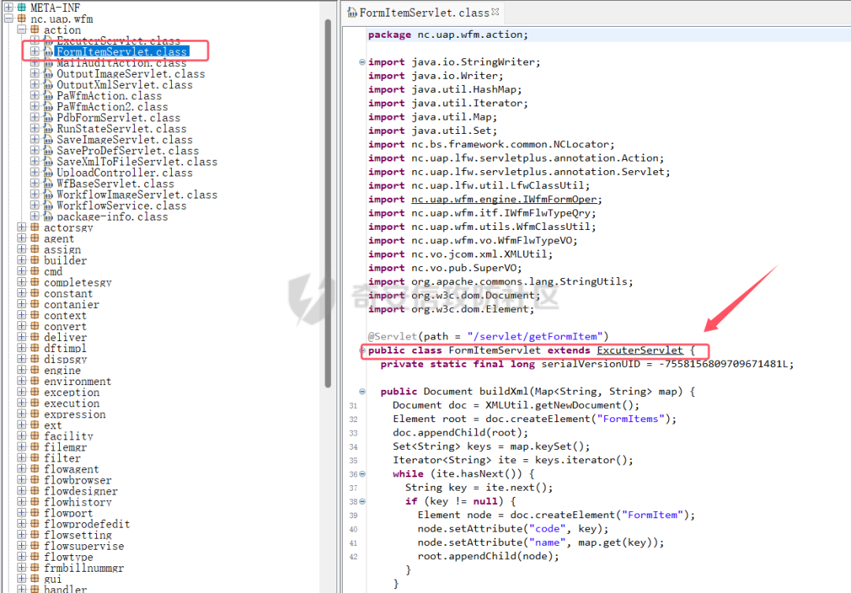
Task: Fold the buildXml method using its gutter marker
Action: tap(362, 391)
